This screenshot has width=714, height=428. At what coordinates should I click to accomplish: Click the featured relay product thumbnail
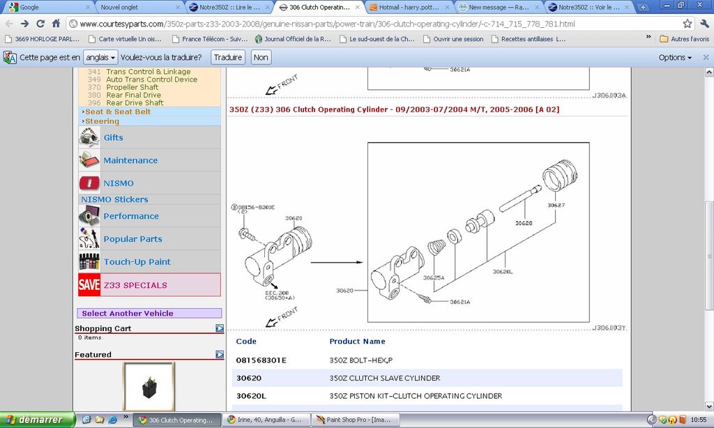[149, 388]
